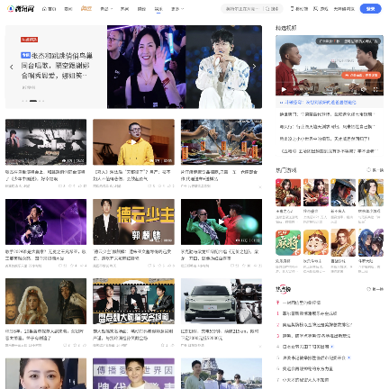389x389 pixels.
Task: Open the barbecue and drinks ad thumbnail
Action: [x=222, y=142]
